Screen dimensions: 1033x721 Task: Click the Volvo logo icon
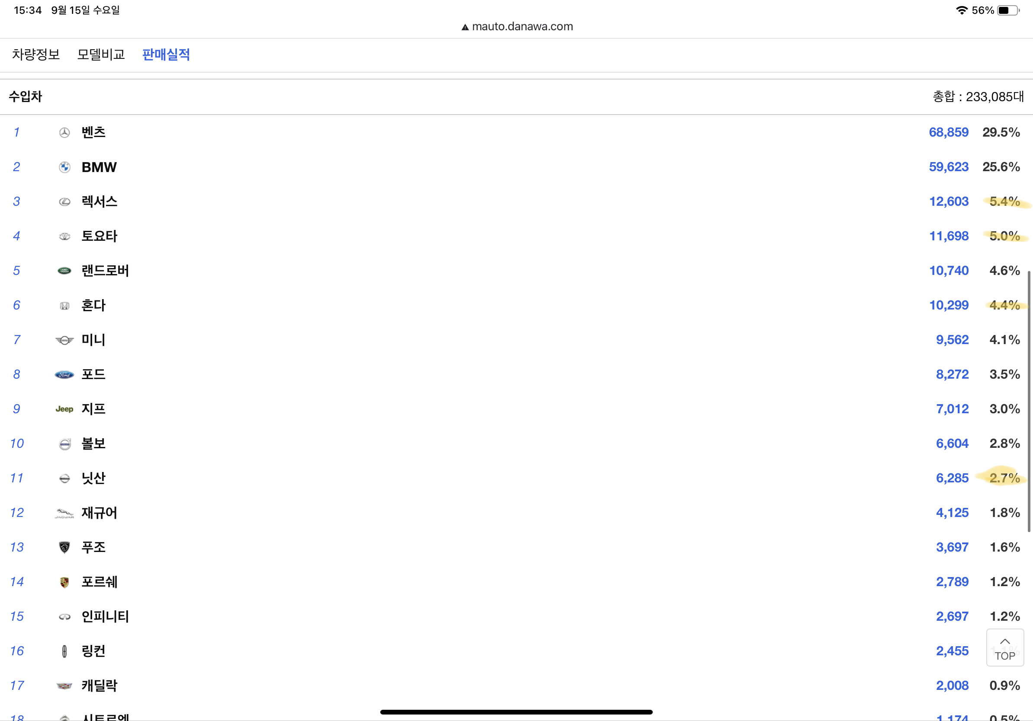pos(65,444)
